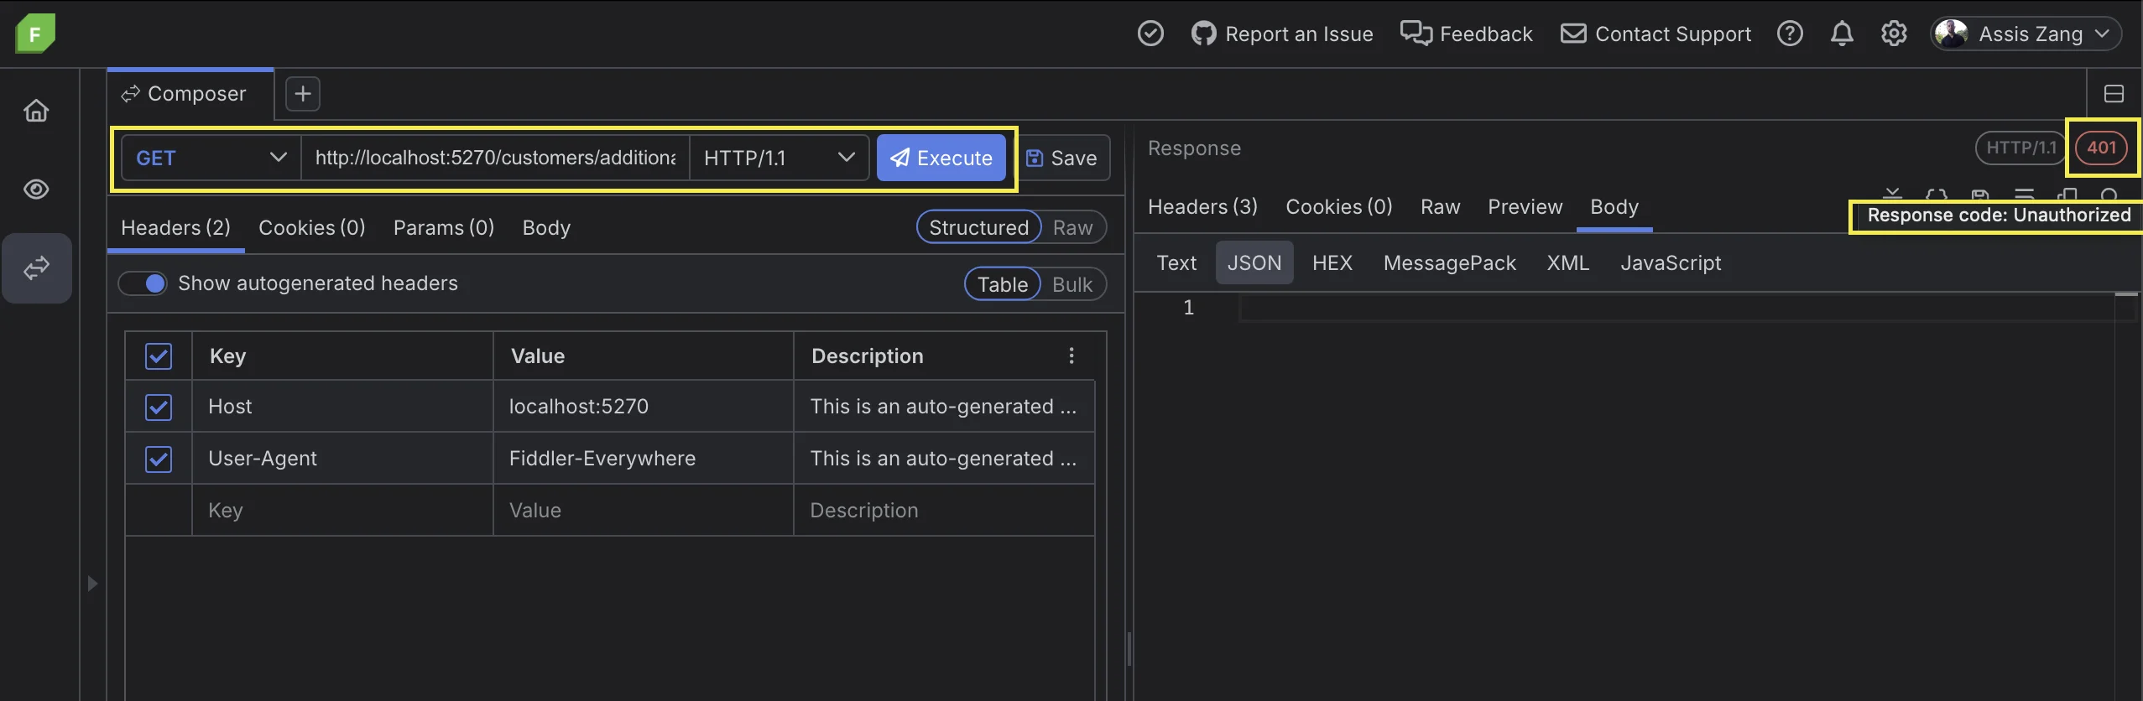
Task: Click the Assis Zang avatar picture
Action: coord(1951,34)
